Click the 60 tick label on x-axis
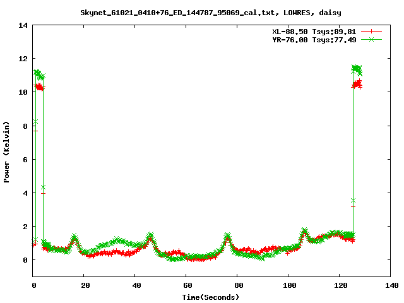Screen dimensions: 404x303 [x=186, y=286]
